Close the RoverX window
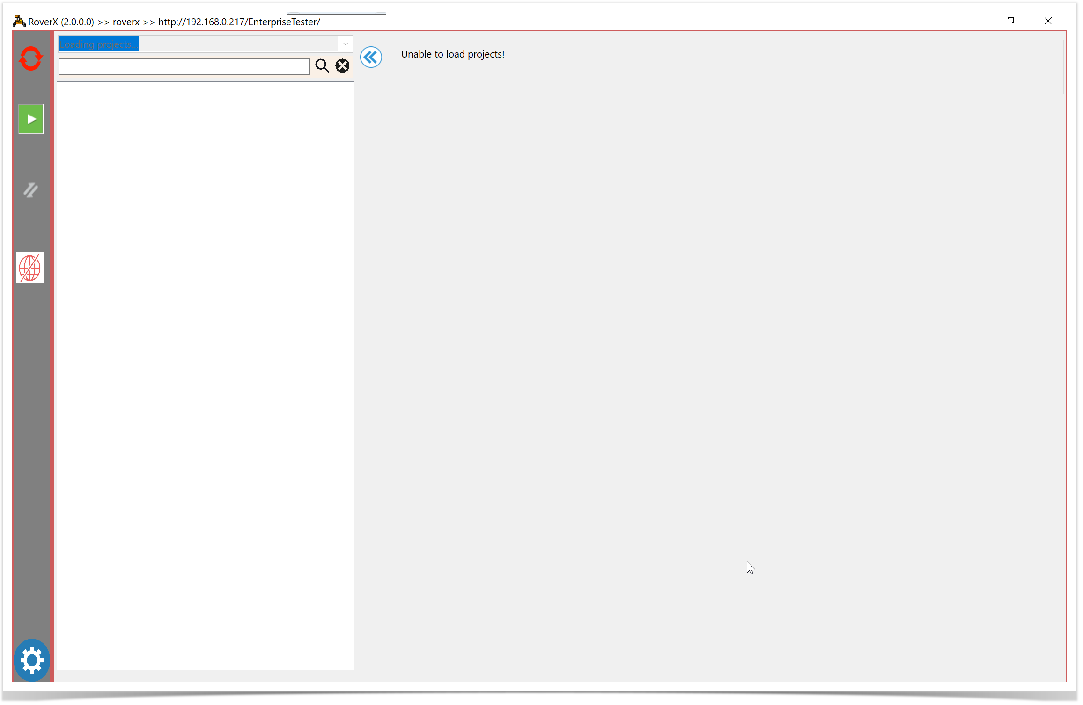The height and width of the screenshot is (705, 1083). click(x=1048, y=21)
